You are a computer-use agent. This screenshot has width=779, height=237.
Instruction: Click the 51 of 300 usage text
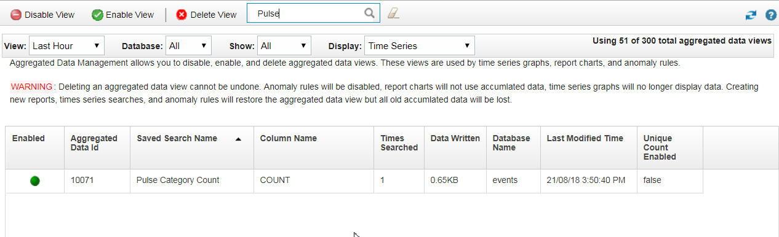click(682, 41)
